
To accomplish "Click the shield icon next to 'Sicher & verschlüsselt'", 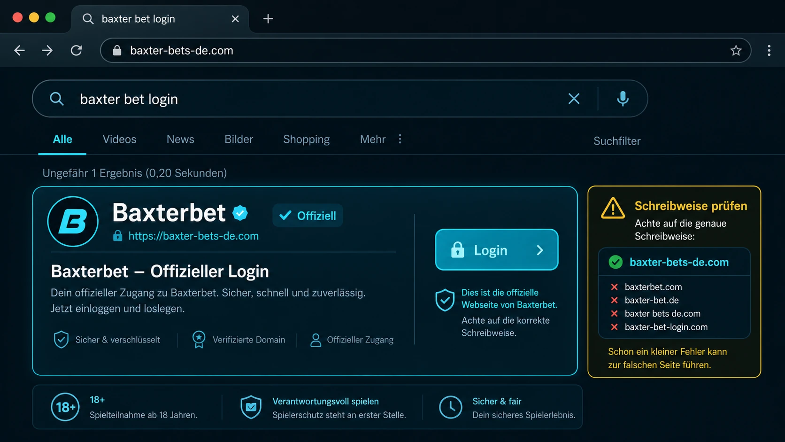I will pos(61,339).
